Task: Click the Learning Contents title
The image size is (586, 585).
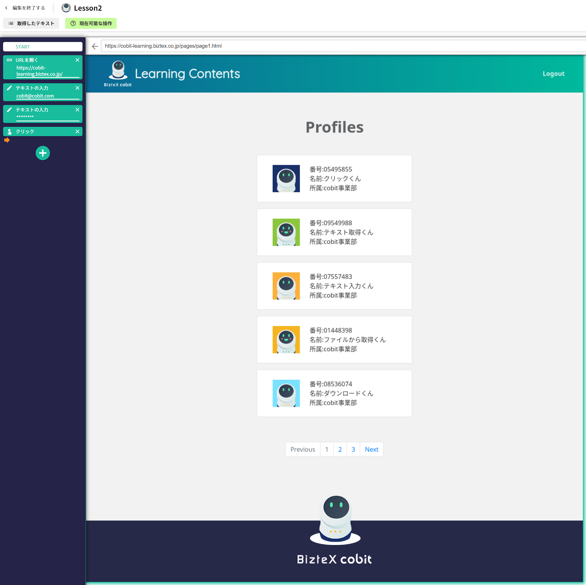Action: point(187,74)
